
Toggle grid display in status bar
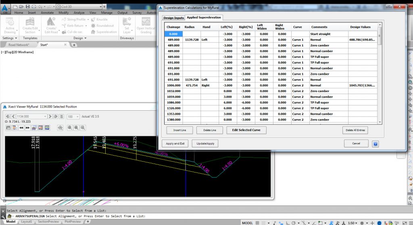click(257, 223)
